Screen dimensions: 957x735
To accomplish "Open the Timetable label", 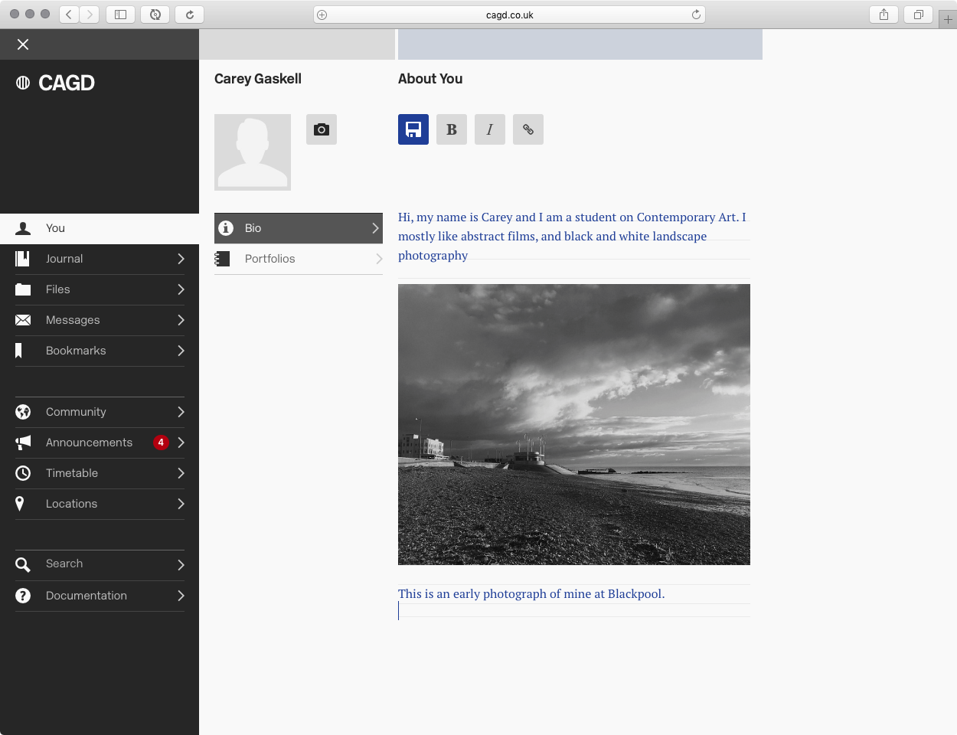I will tap(72, 473).
